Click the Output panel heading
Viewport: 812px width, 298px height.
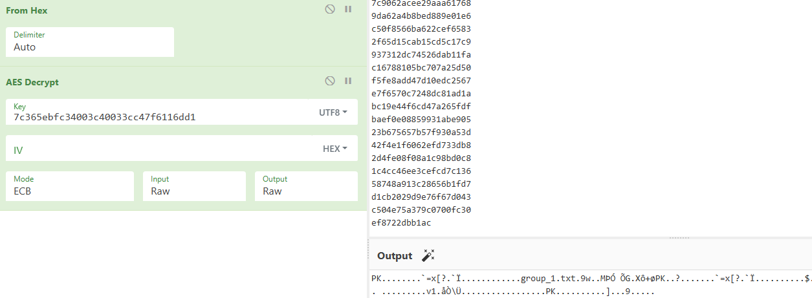click(x=395, y=256)
